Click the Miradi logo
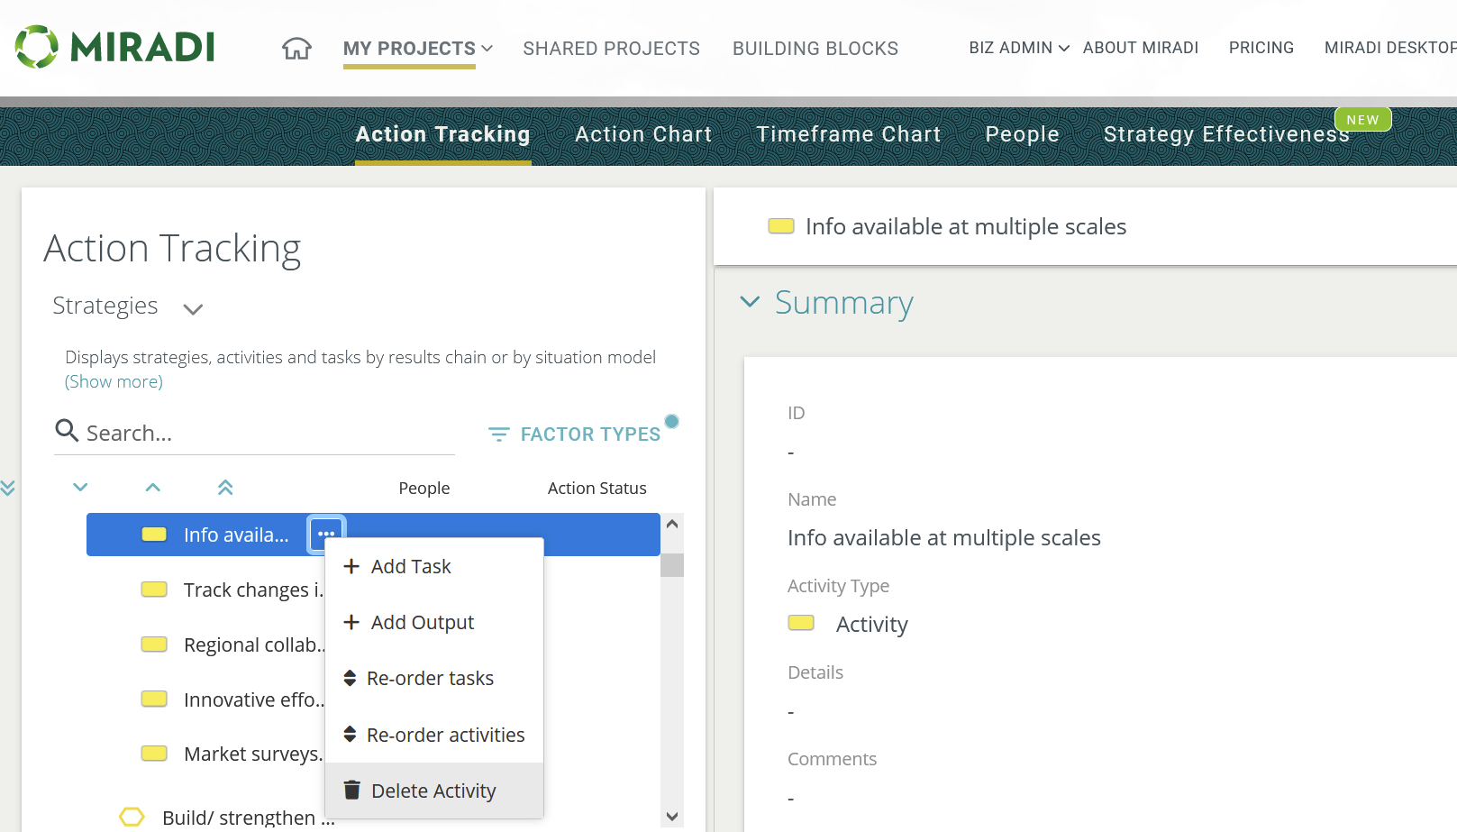The image size is (1457, 832). click(115, 47)
